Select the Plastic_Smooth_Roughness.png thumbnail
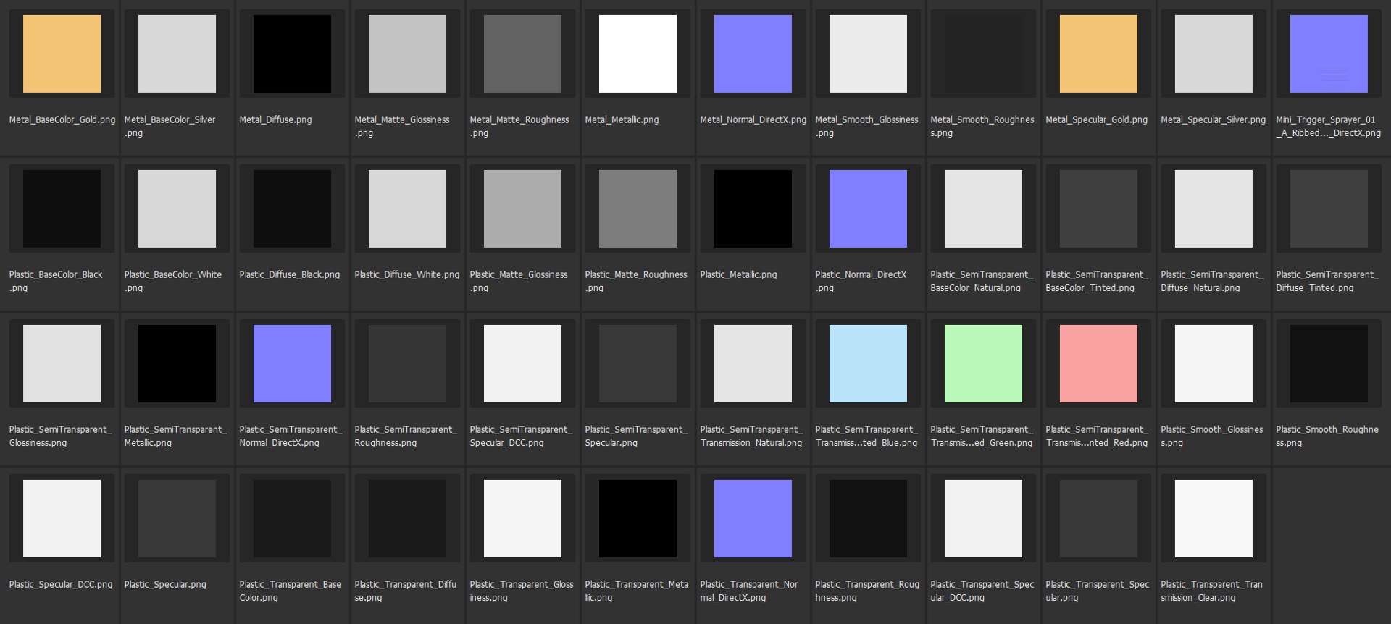Screen dimensions: 1391x624 tap(1329, 363)
